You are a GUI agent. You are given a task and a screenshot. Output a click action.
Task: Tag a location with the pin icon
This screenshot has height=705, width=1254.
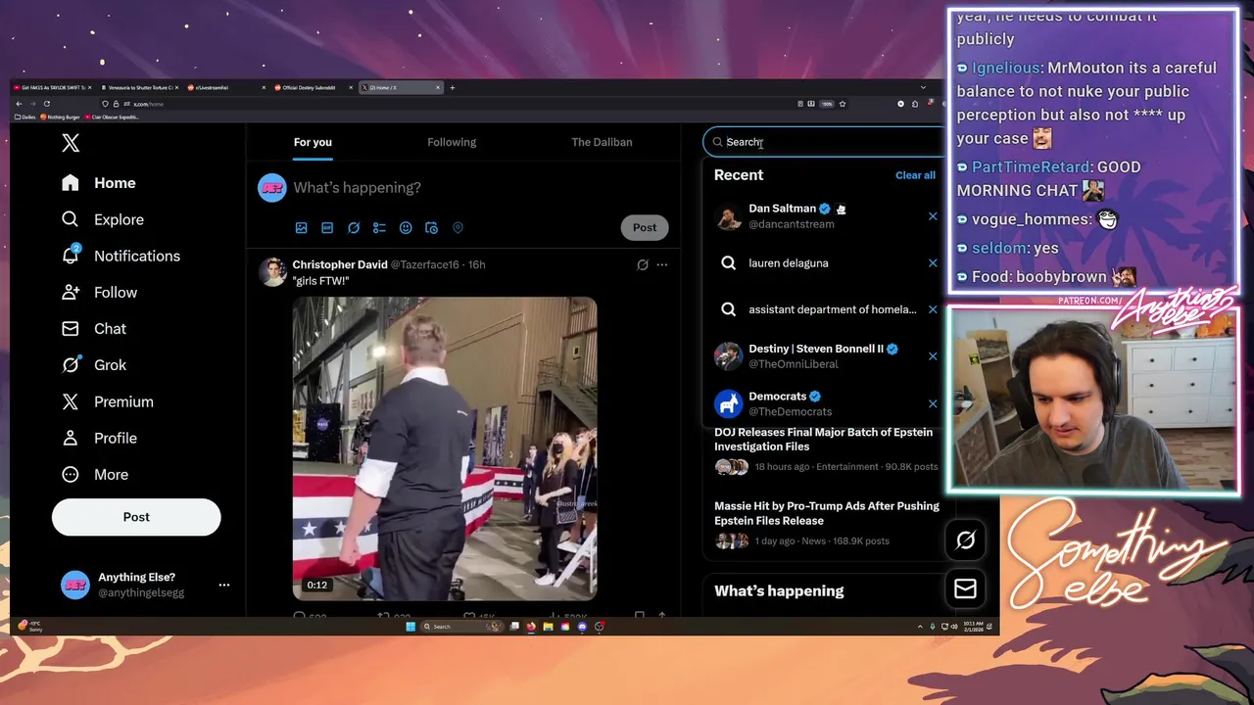pos(458,227)
